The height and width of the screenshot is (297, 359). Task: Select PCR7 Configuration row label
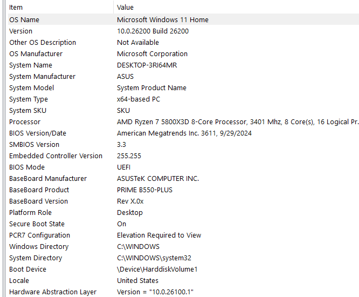point(39,235)
